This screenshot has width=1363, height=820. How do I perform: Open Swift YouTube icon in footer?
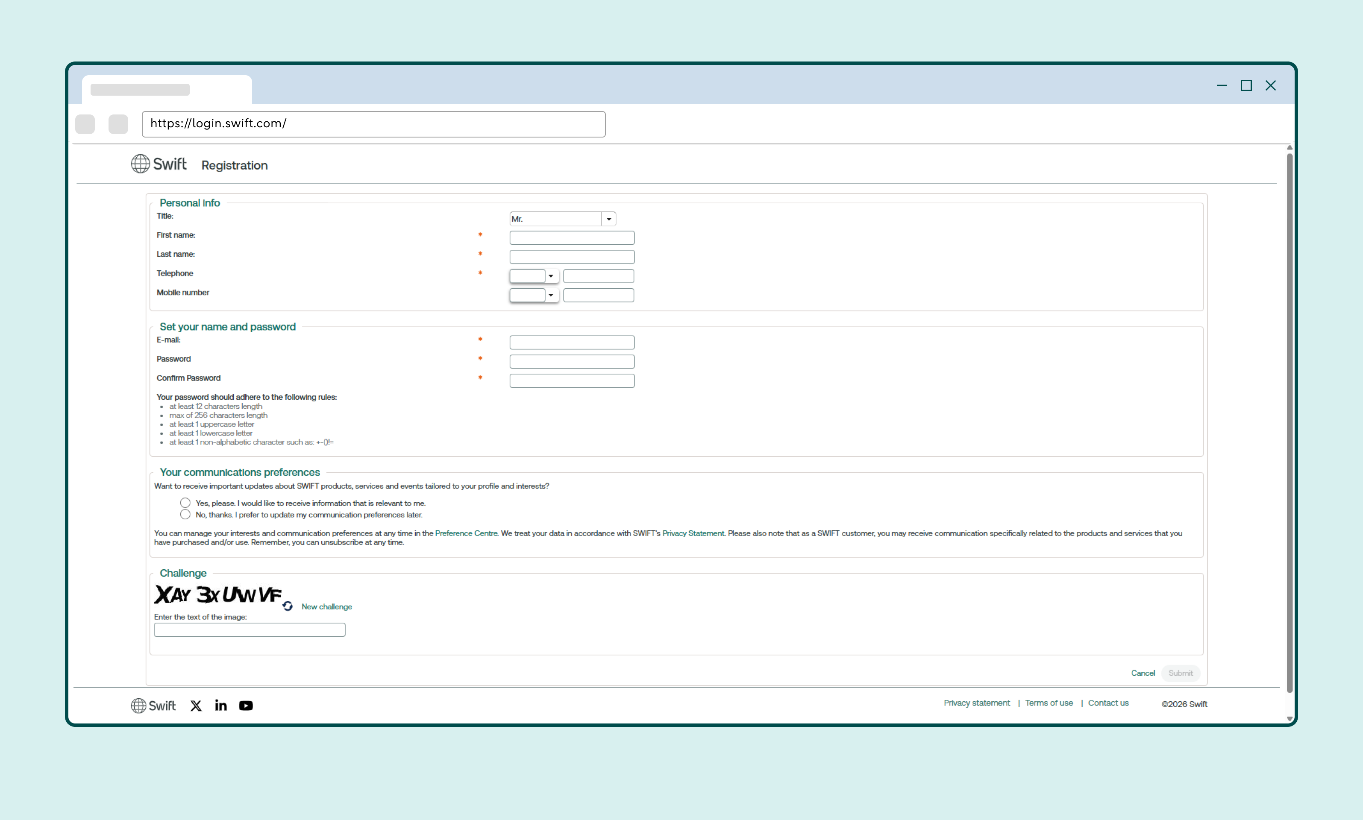point(246,706)
